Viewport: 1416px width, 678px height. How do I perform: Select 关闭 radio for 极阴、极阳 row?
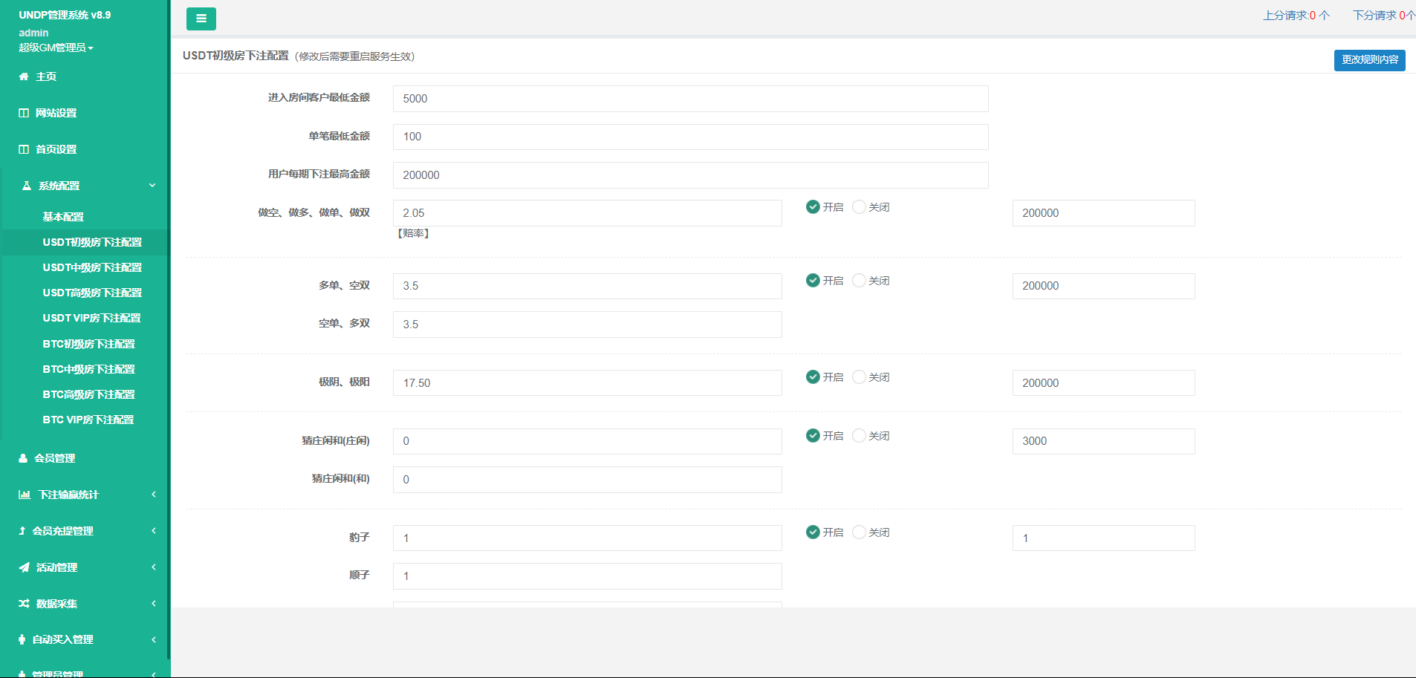point(859,377)
